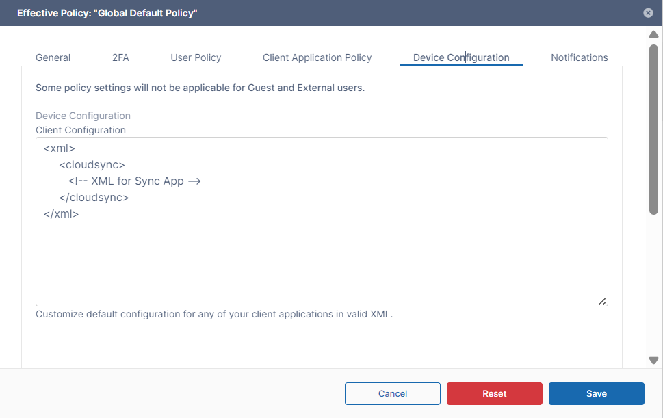Click the XML for Sync App comment
The image size is (663, 418).
tap(134, 181)
